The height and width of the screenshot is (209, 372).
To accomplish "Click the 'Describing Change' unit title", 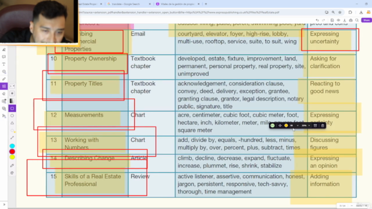I will point(89,158).
